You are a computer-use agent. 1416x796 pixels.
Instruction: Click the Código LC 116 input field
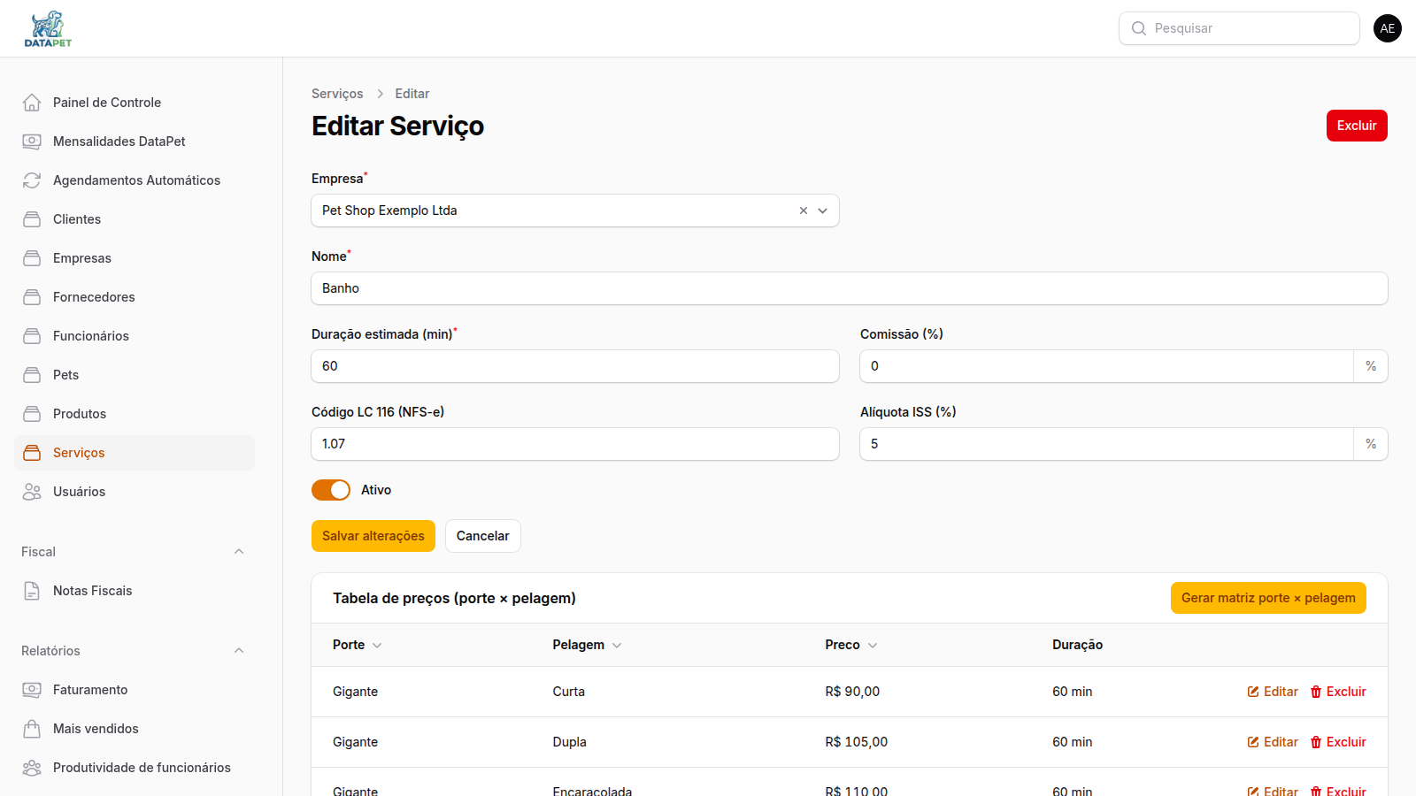[x=575, y=444]
